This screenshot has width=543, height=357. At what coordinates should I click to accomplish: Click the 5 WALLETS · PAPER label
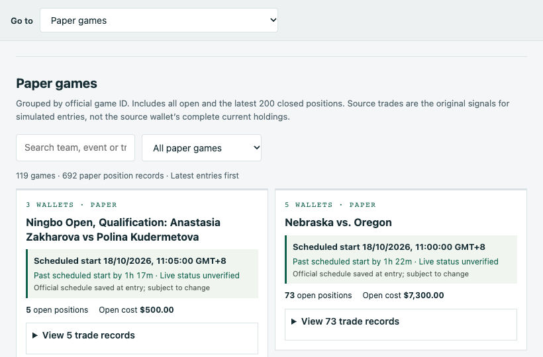330,204
